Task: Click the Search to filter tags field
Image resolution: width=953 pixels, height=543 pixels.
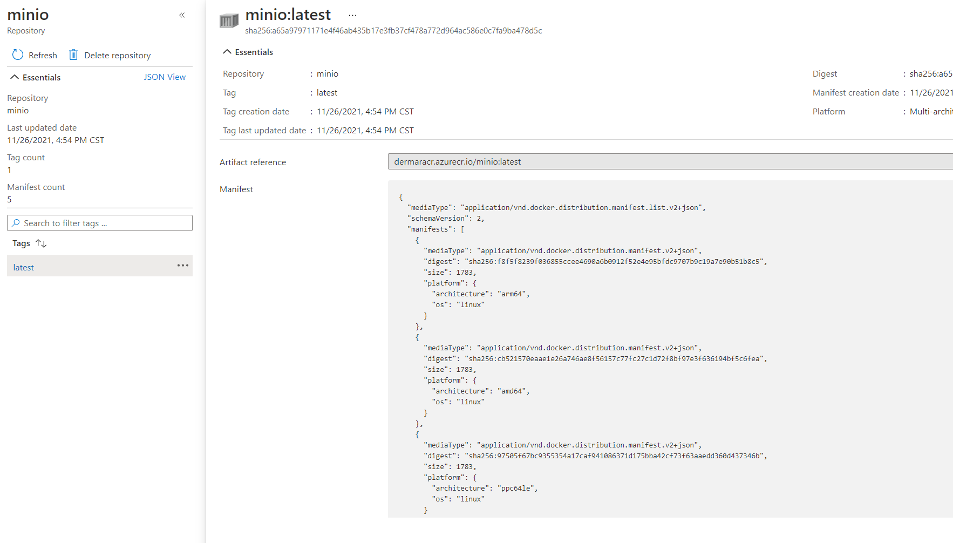Action: [x=100, y=223]
